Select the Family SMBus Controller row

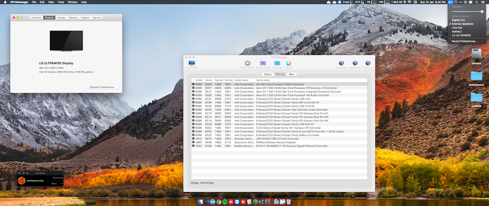(x=279, y=135)
